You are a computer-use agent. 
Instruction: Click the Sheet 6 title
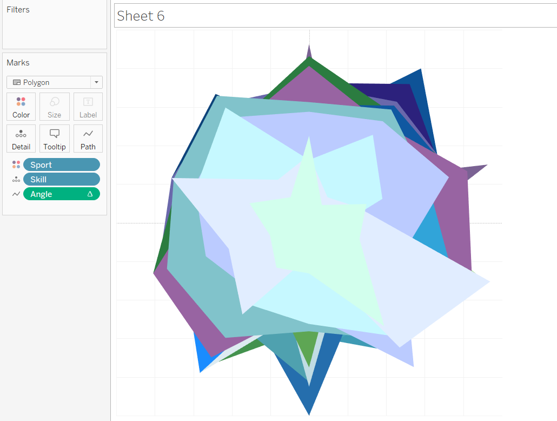pyautogui.click(x=141, y=16)
